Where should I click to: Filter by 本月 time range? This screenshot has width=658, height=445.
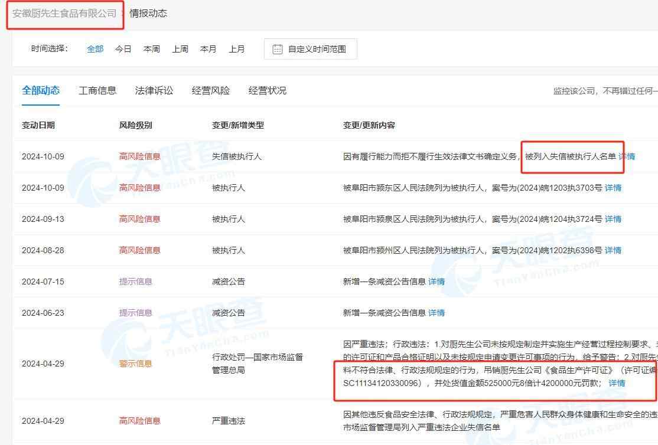pyautogui.click(x=209, y=49)
